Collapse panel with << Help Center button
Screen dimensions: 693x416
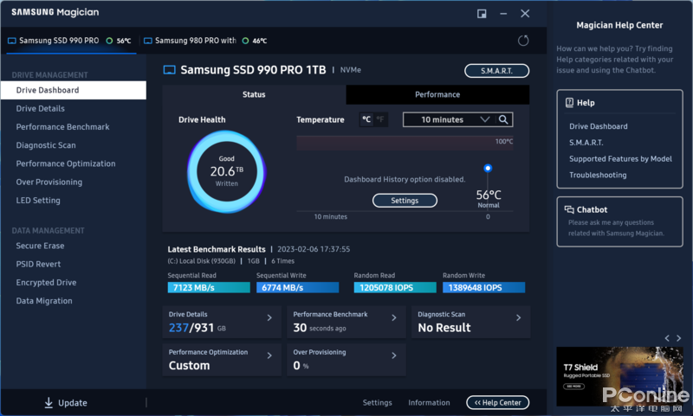pyautogui.click(x=497, y=402)
